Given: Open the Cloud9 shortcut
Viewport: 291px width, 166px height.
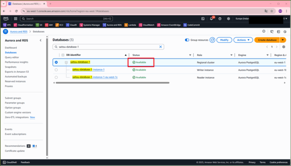Looking at the screenshot, I should (71, 25).
